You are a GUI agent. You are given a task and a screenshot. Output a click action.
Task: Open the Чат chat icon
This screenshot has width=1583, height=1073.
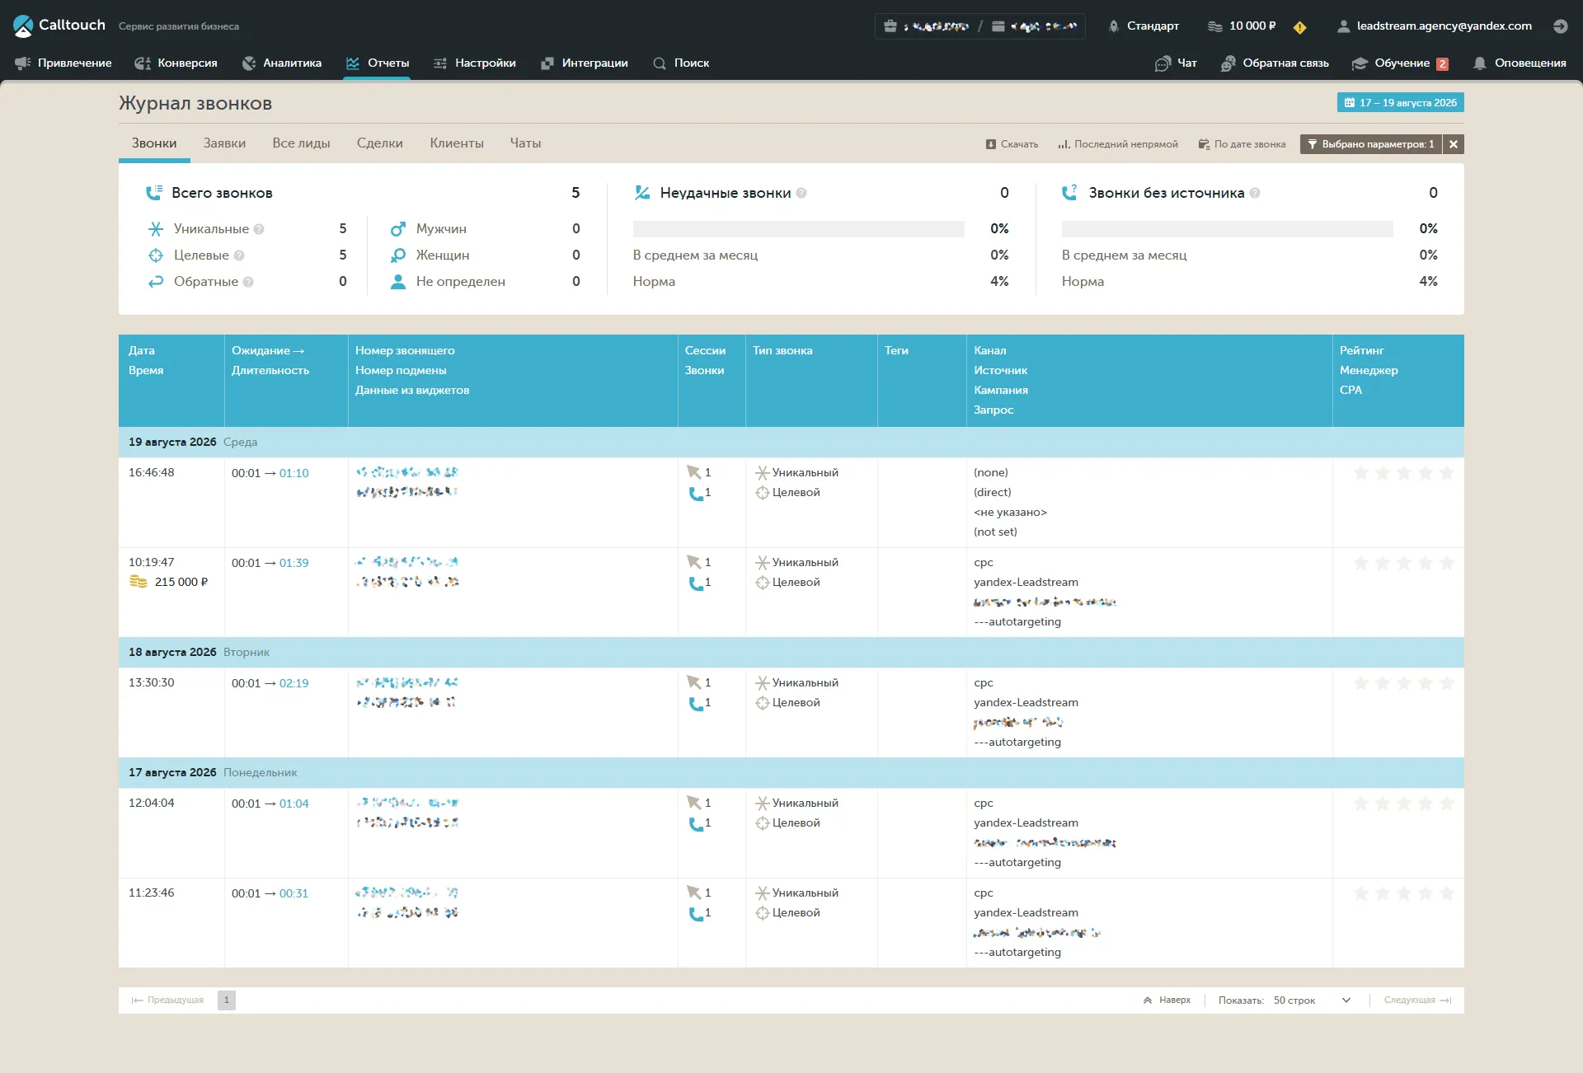point(1176,63)
